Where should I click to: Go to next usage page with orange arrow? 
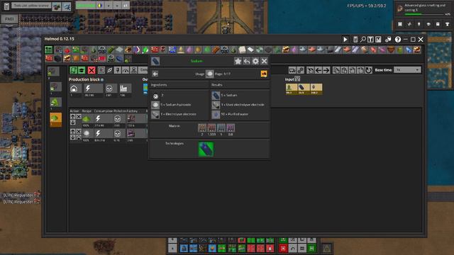(x=264, y=74)
